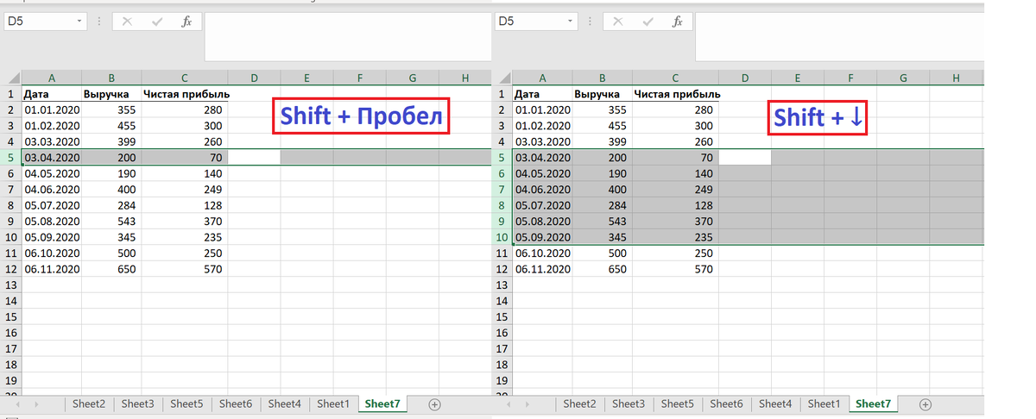
Task: Select row 5 header in left spreadsheet
Action: coord(11,157)
